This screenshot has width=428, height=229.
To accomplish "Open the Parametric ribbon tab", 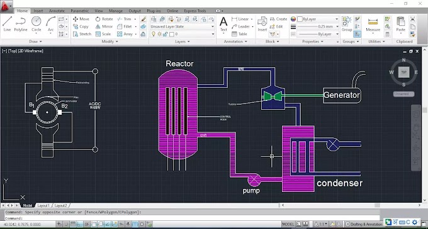I will pyautogui.click(x=79, y=11).
